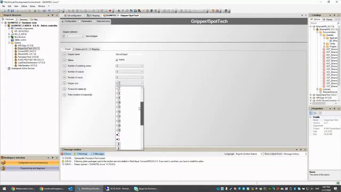The width and height of the screenshot is (341, 192).
Task: Toggle the Gripper selection 1 checkbox
Action: pyautogui.click(x=64, y=36)
